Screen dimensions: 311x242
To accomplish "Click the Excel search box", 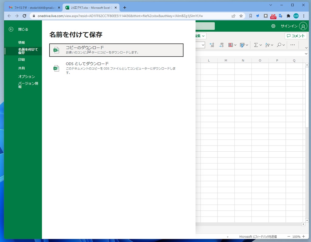I will point(205,26).
